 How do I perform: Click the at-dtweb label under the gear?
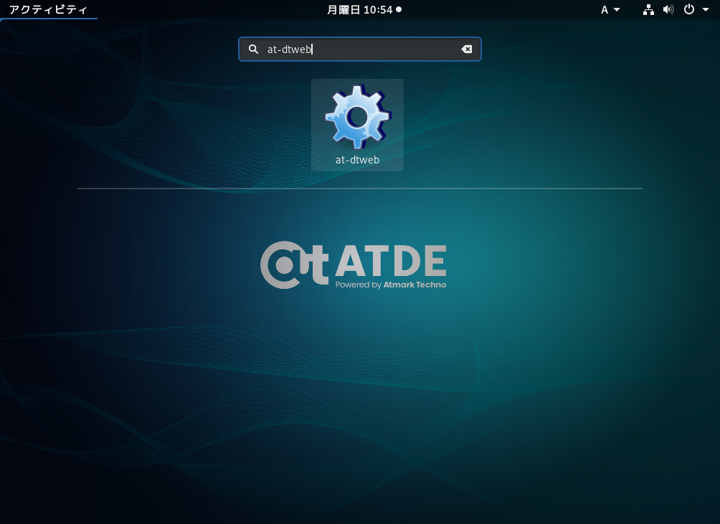pos(357,160)
